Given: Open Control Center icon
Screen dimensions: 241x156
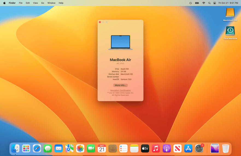Looking at the screenshot, I should [x=215, y=3].
